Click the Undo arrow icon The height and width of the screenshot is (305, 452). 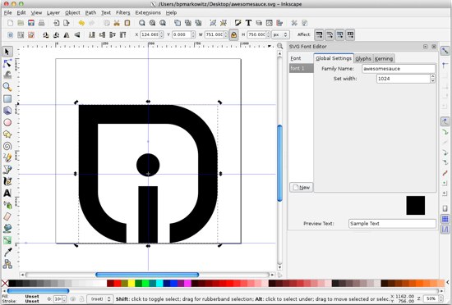pyautogui.click(x=81, y=23)
